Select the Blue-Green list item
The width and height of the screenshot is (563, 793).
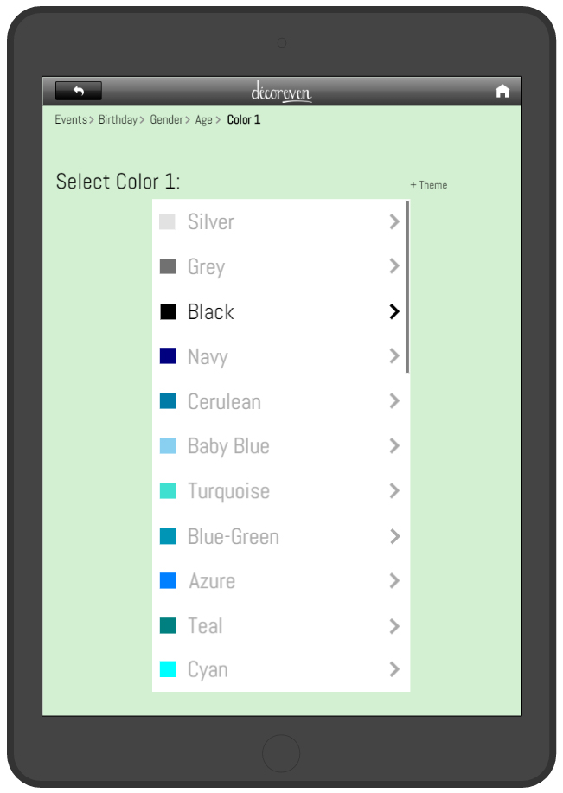point(280,536)
